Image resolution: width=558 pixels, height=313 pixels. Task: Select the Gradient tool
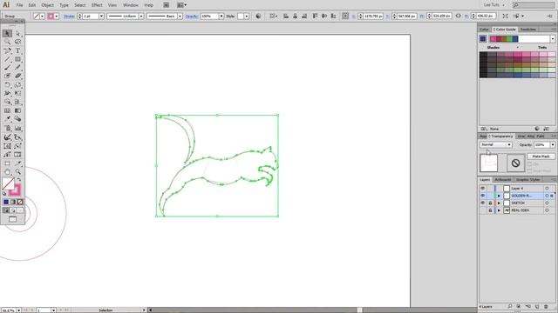(17, 110)
